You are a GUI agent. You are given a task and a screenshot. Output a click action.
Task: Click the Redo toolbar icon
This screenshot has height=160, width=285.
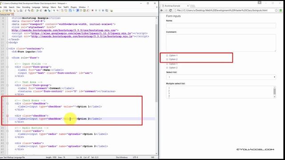coord(41,11)
